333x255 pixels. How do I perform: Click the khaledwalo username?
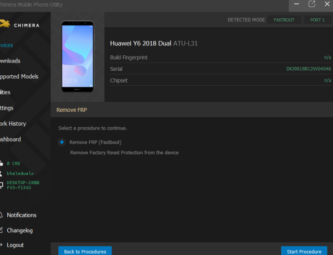[x=20, y=174]
